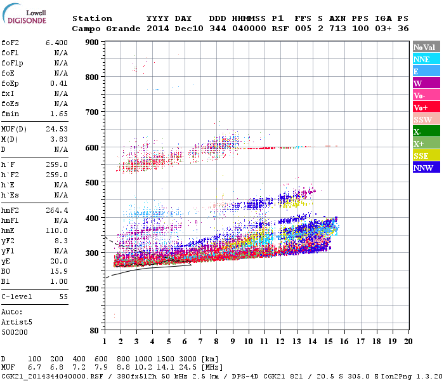Click the PPS value 100
444x381 pixels.
pos(360,29)
